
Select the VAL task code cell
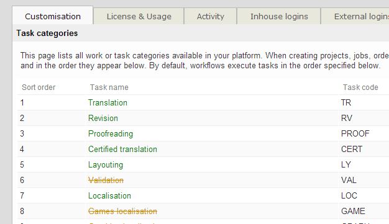349,180
